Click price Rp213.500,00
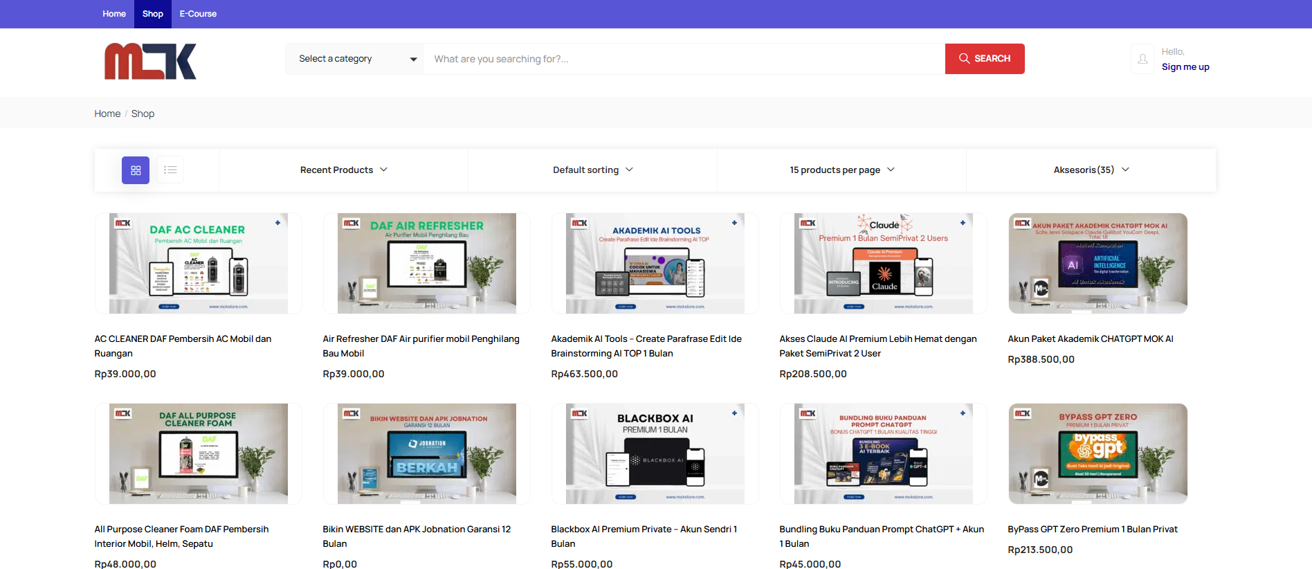The width and height of the screenshot is (1312, 569). (x=1040, y=550)
